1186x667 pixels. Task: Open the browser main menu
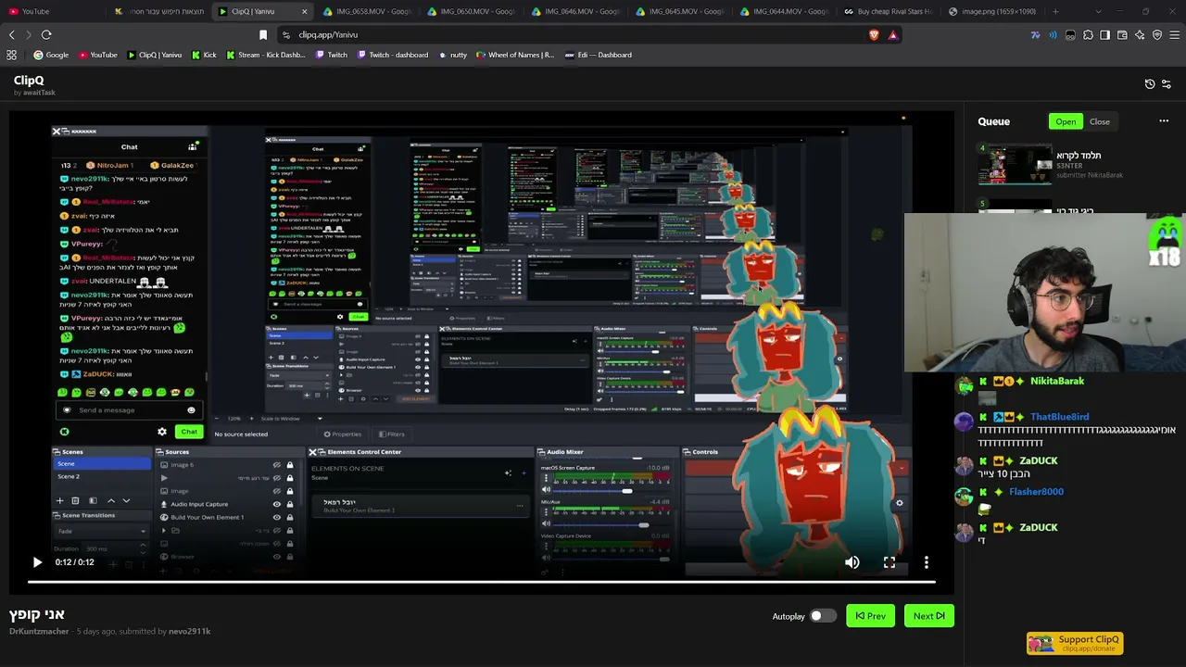pyautogui.click(x=1175, y=34)
